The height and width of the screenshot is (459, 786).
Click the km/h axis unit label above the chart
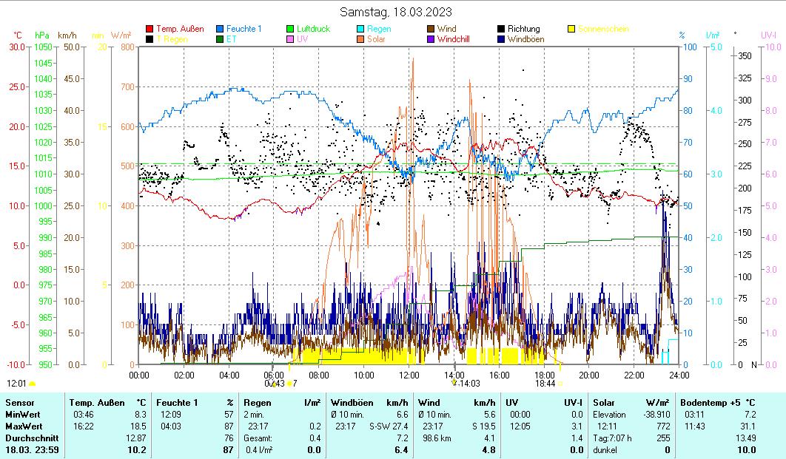pos(67,35)
